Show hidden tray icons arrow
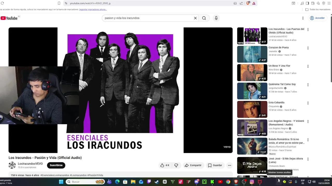 (x=279, y=182)
